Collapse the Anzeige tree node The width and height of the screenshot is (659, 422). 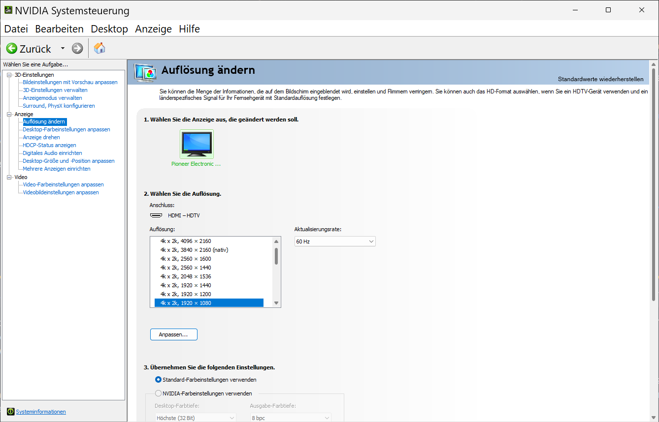coord(9,114)
